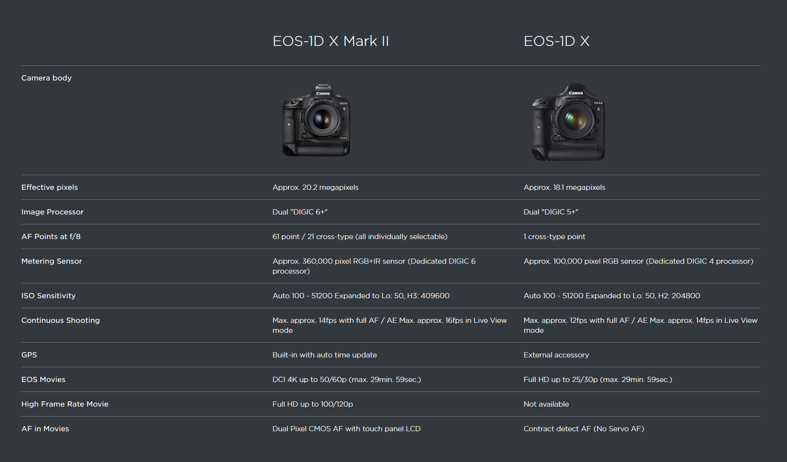Click the EOS-1D X Mark II camera image
The image size is (787, 462).
pyautogui.click(x=316, y=120)
